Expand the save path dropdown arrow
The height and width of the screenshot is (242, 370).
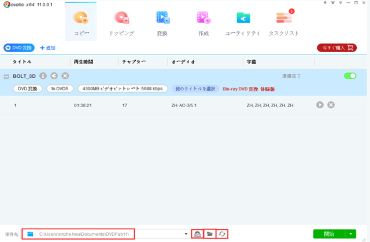coord(186,234)
